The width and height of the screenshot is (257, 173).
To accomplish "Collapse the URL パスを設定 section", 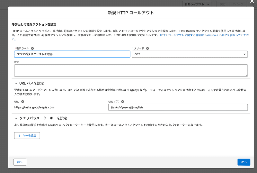I will pyautogui.click(x=16, y=83).
